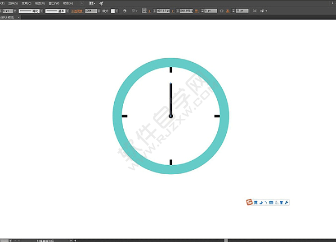Viewport: 336px width, 242px height.
Task: Click the stepper beside Y coordinate
Action: tap(178, 11)
